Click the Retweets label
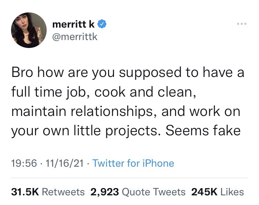The height and width of the screenshot is (205, 259). tap(64, 192)
